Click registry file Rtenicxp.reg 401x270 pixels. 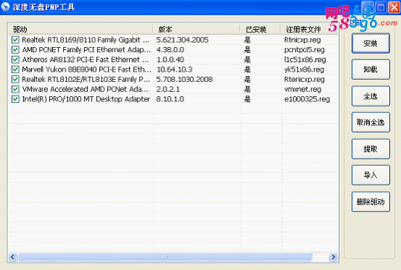tap(304, 79)
